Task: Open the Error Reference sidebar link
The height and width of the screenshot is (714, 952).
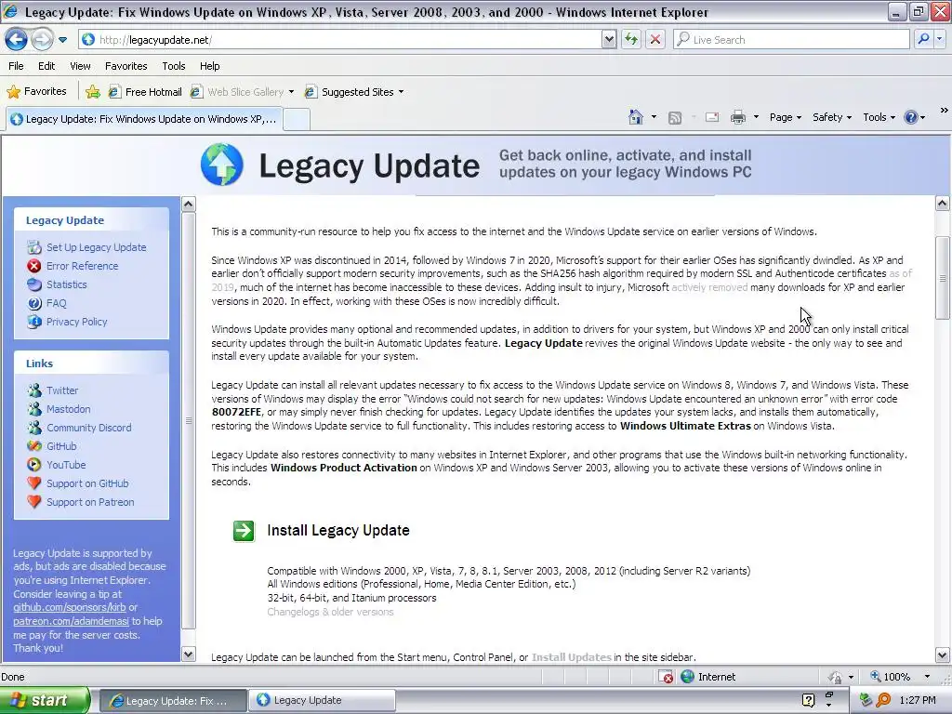Action: 82,266
